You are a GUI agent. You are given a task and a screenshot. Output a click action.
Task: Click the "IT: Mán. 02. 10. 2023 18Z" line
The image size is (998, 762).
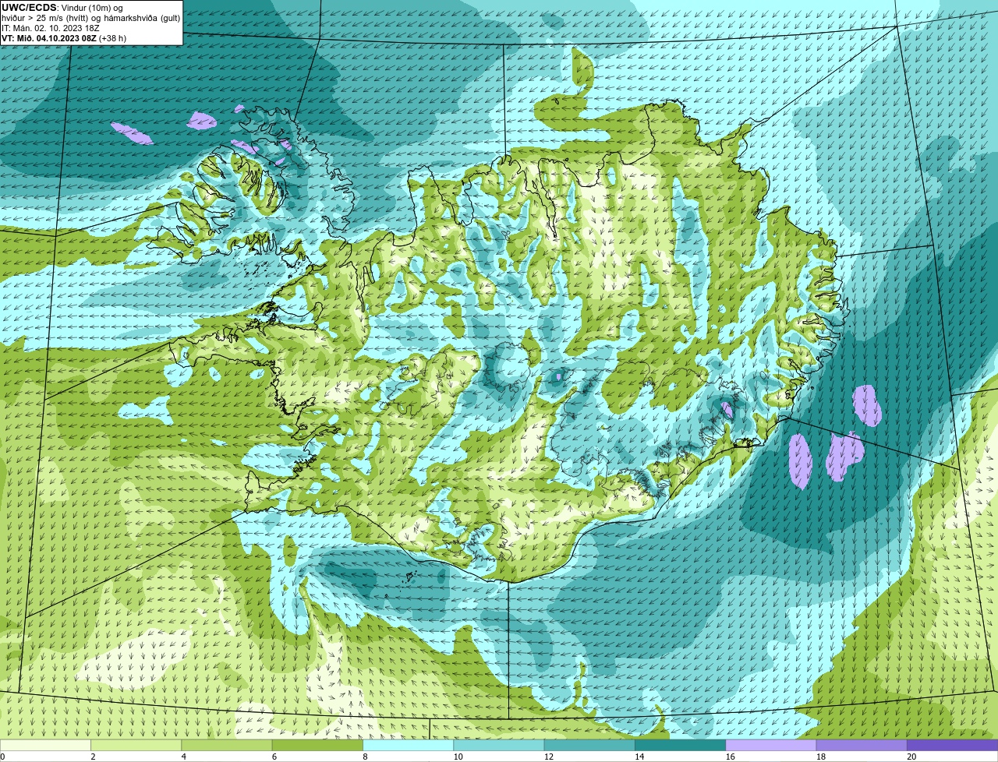[x=51, y=28]
